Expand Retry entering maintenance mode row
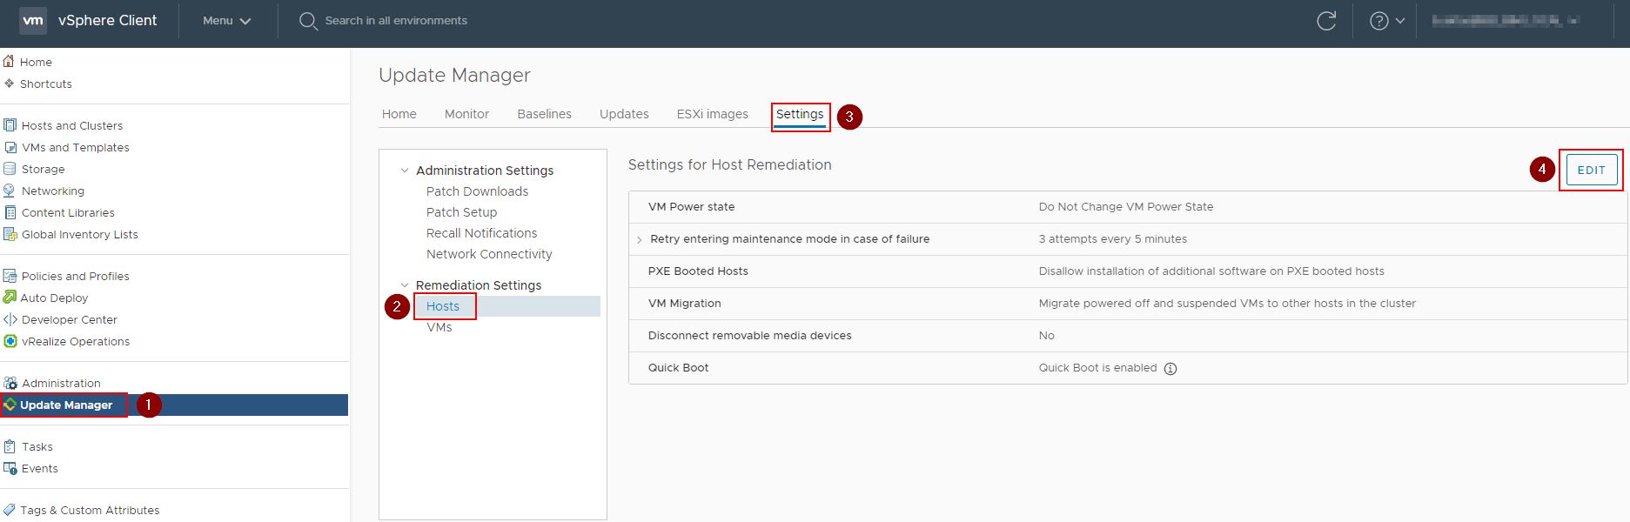This screenshot has height=522, width=1630. [640, 239]
